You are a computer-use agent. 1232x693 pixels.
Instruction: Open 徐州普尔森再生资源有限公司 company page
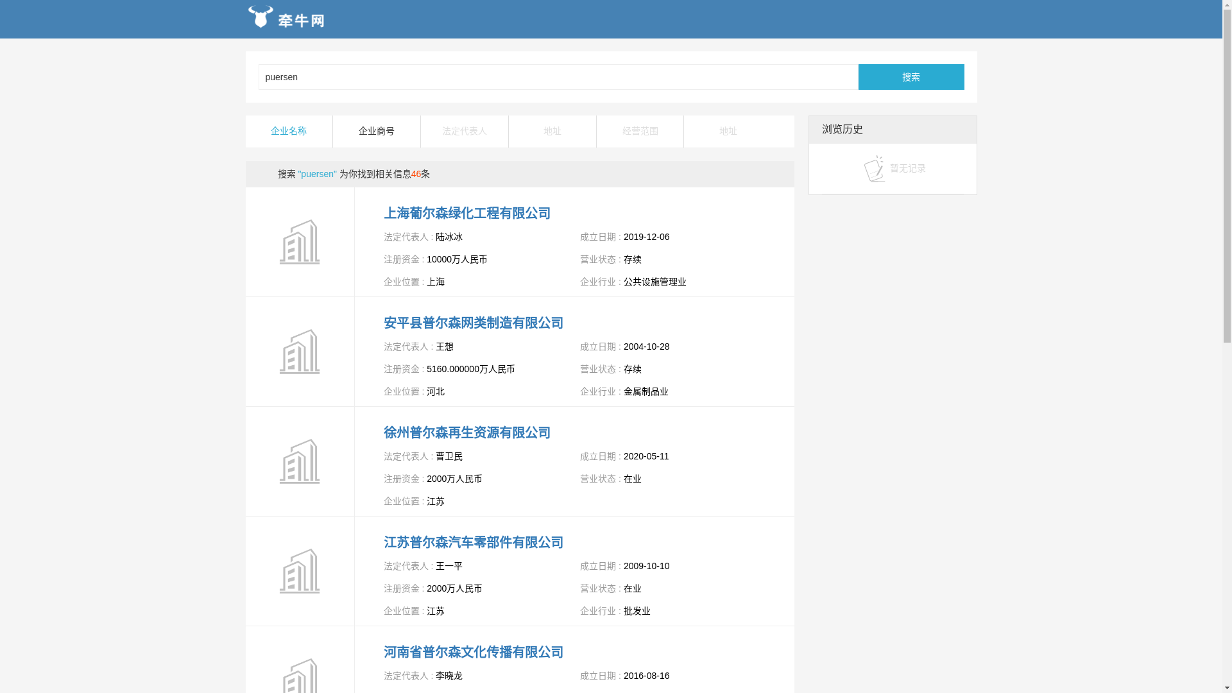tap(467, 432)
